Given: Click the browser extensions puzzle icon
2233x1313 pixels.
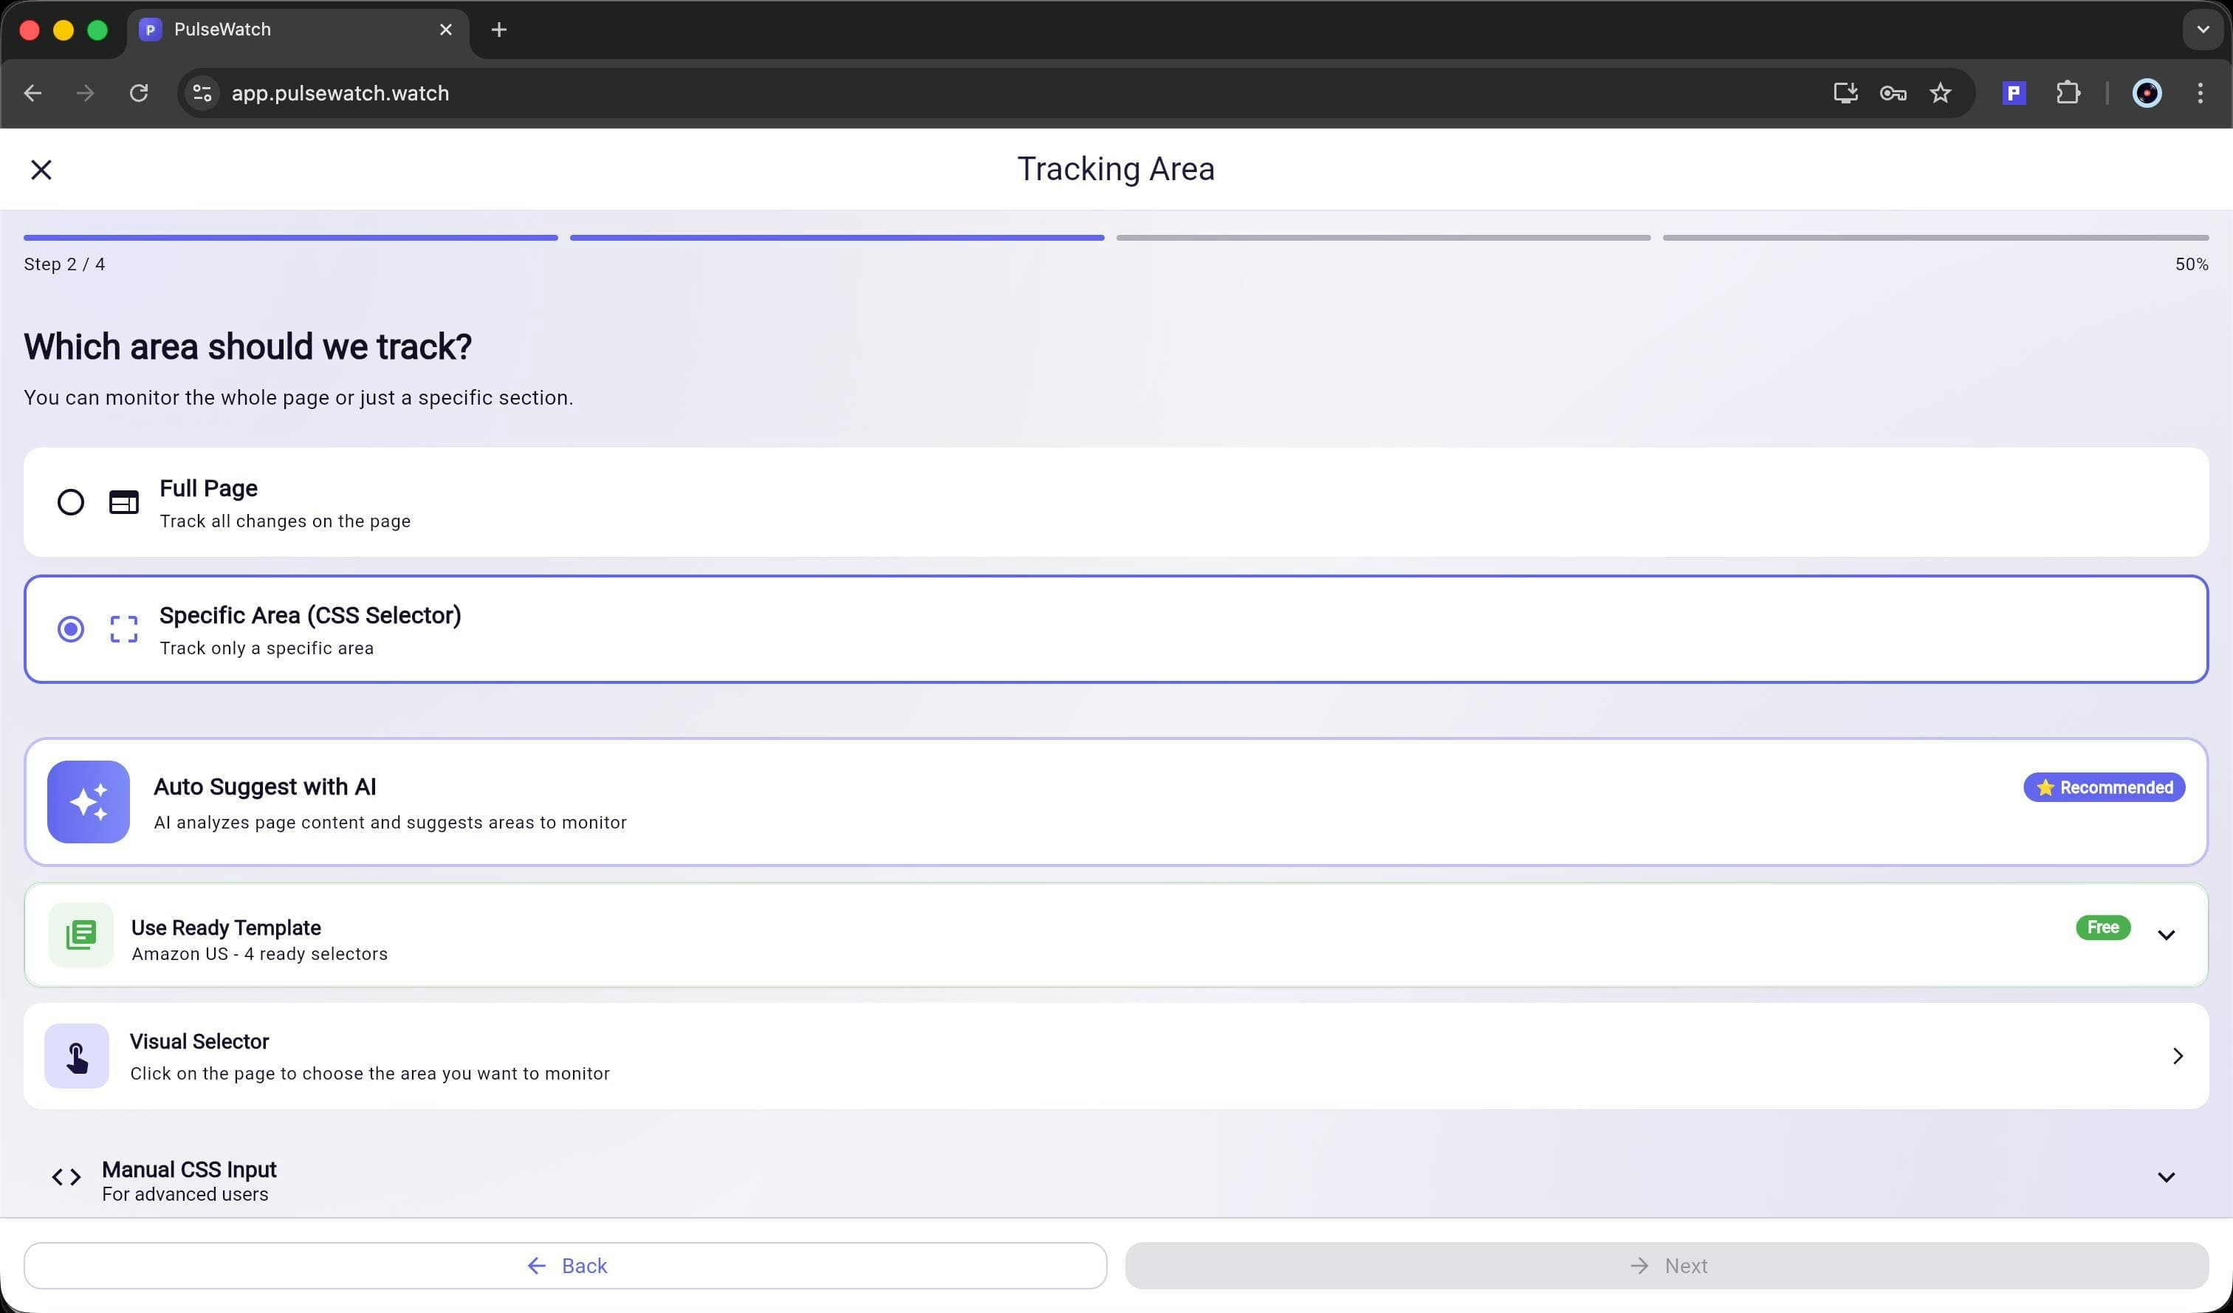Looking at the screenshot, I should [x=2068, y=92].
